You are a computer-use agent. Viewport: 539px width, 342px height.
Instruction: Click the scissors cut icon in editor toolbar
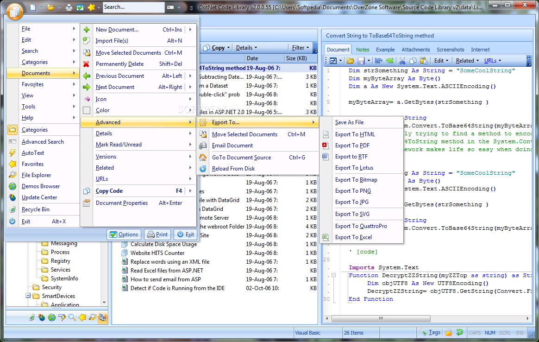[402, 61]
